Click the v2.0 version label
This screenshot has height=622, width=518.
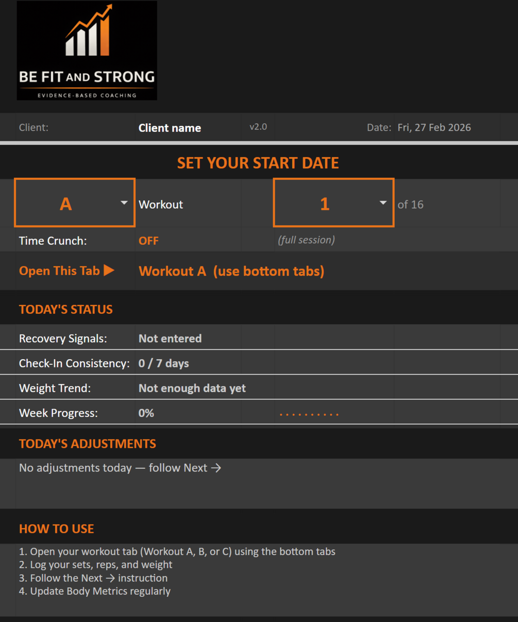pyautogui.click(x=258, y=127)
